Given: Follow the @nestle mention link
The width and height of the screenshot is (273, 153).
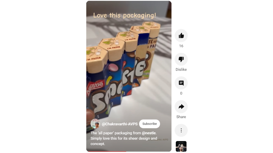Looking at the screenshot, I should (x=149, y=133).
